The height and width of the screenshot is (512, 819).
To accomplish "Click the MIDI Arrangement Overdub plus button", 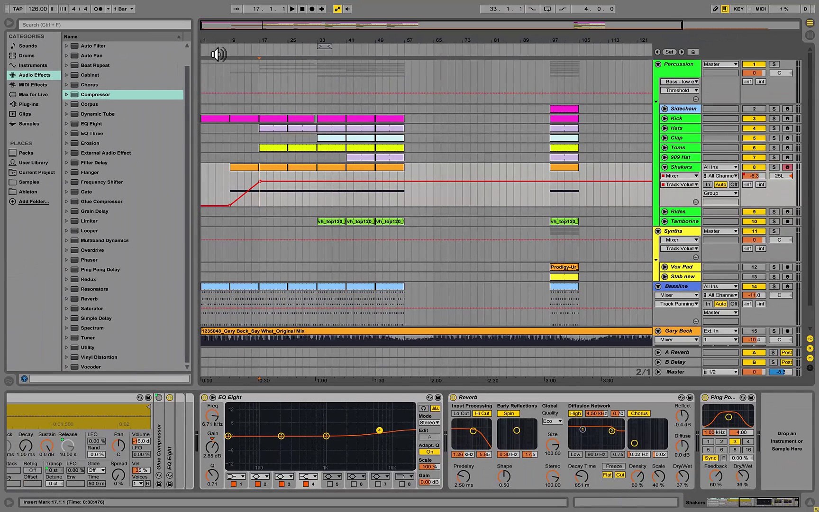I will click(322, 9).
